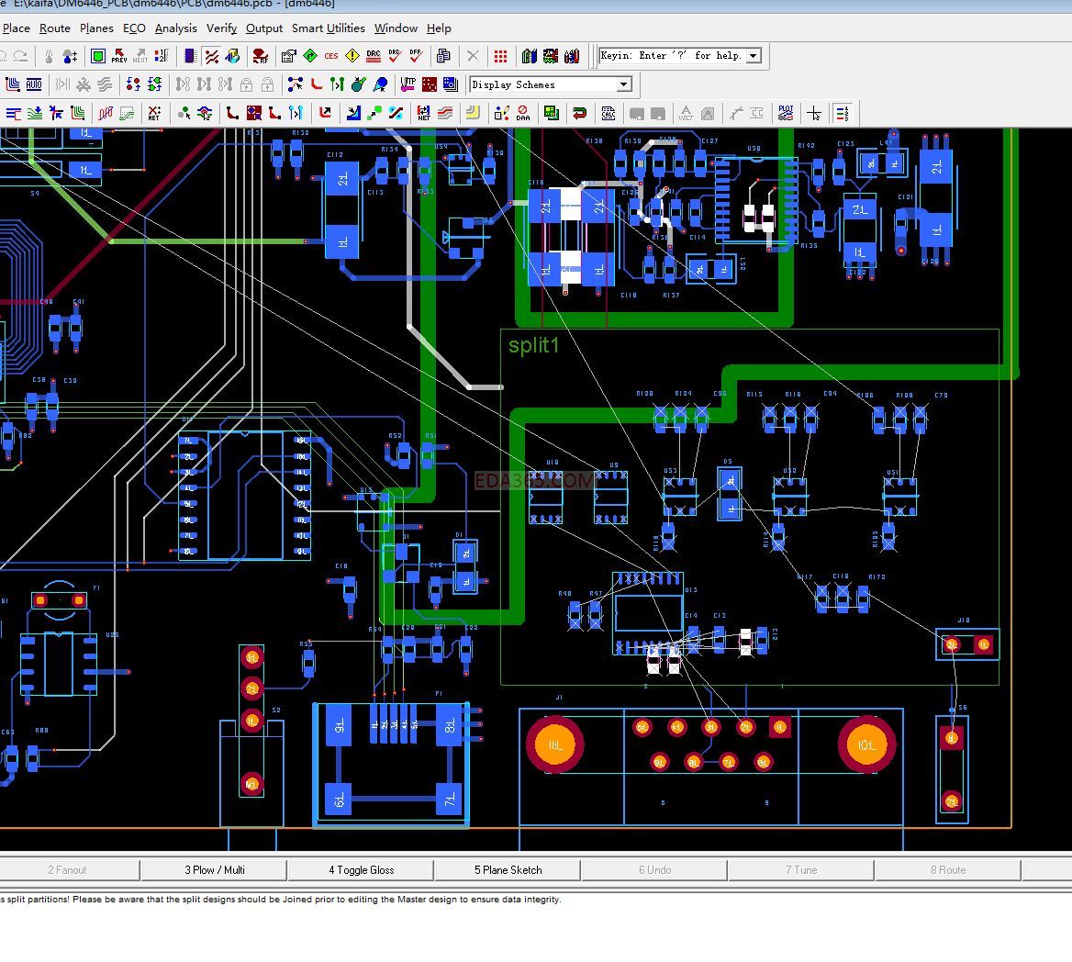This screenshot has height=962, width=1072.
Task: Toggle Route mode icon with crossed traces
Action: pos(212,56)
